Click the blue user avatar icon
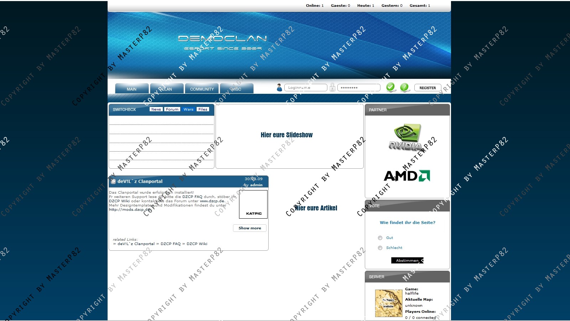Image resolution: width=570 pixels, height=321 pixels. point(279,87)
